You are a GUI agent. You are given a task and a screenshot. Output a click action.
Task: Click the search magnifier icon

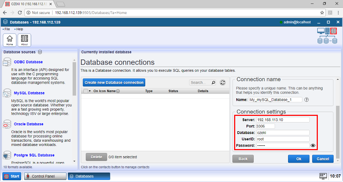pos(213,83)
